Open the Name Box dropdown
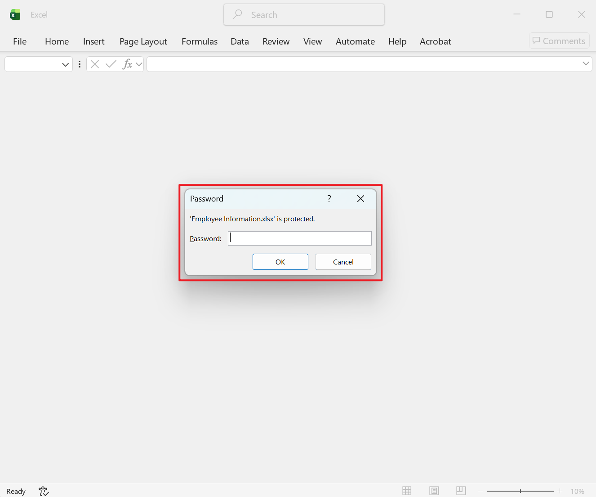596x497 pixels. pos(65,64)
